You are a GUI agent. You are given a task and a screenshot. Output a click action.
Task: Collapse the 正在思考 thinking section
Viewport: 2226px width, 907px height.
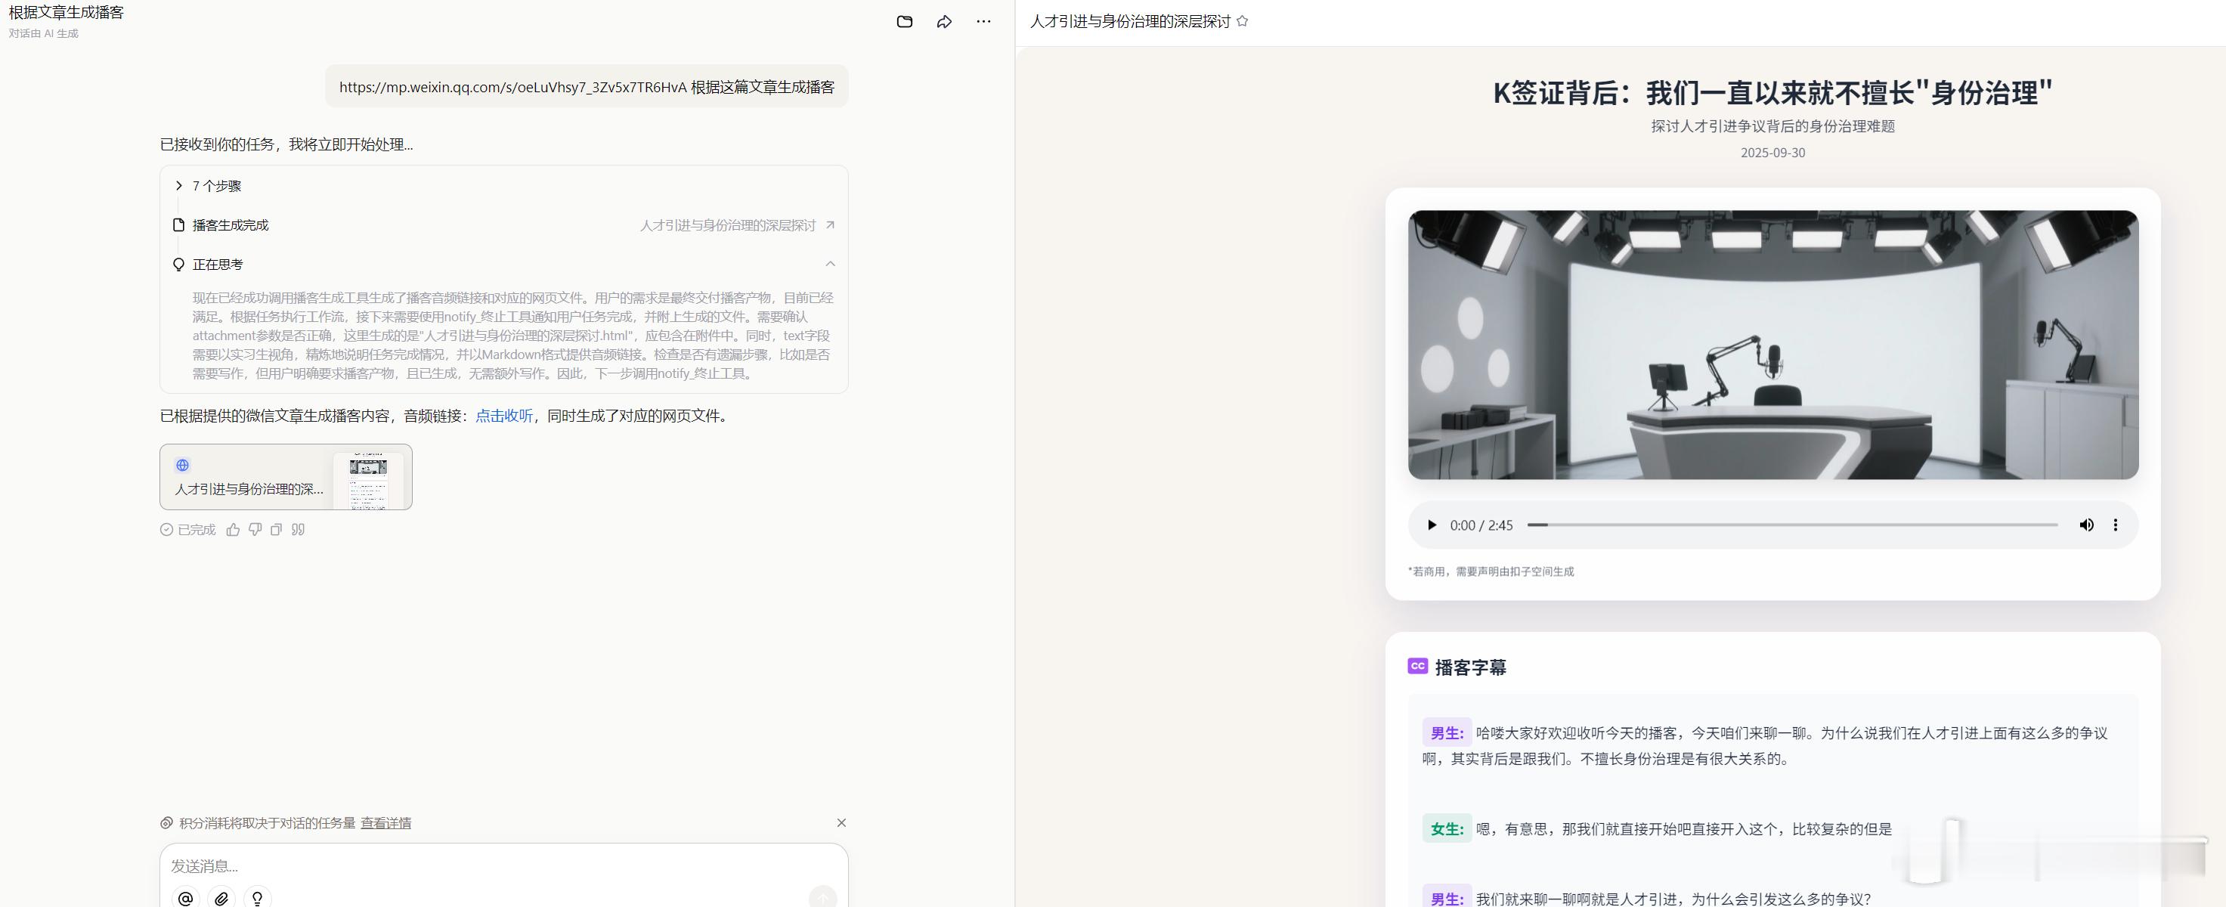tap(830, 265)
